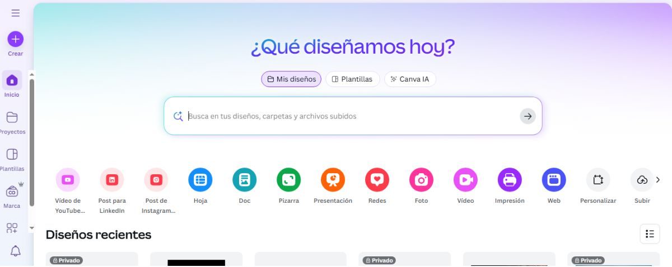Create a new Hoja spreadsheet

200,180
